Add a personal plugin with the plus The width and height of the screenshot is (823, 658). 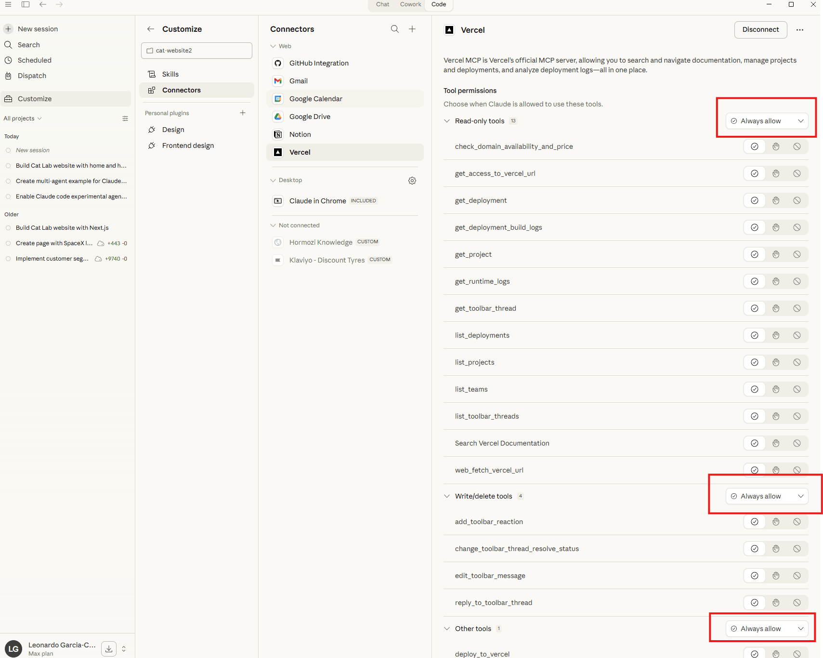click(x=243, y=113)
